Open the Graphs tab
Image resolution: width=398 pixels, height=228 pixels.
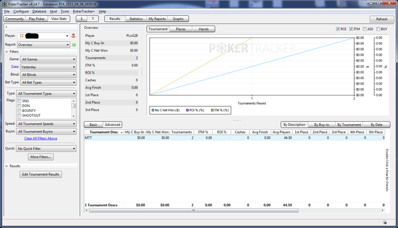coord(178,19)
